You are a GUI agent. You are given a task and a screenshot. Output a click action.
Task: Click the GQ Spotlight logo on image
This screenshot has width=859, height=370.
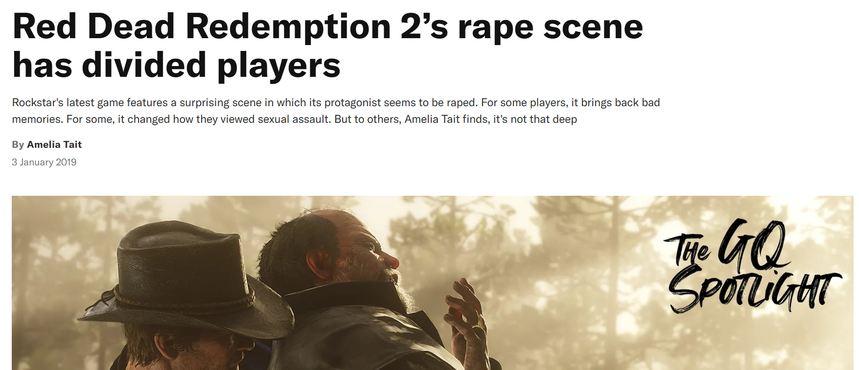point(753,265)
